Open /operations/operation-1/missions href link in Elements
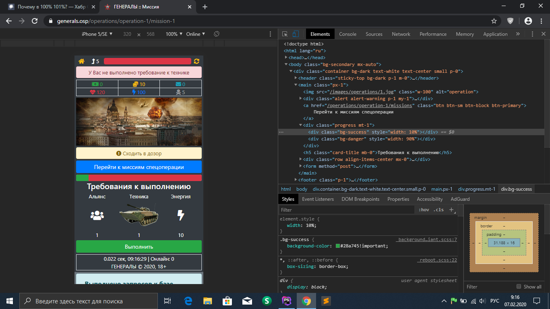Screen dimensions: 550x309 [370, 105]
